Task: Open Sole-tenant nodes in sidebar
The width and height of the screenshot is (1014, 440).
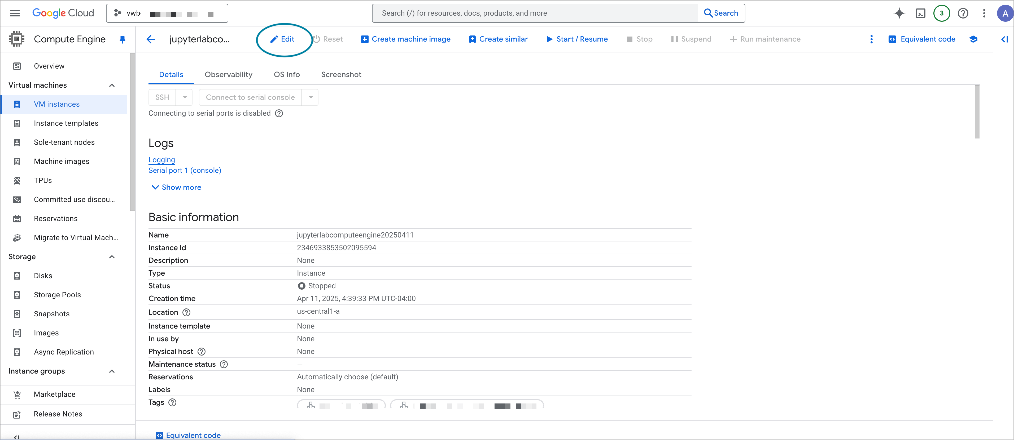Action: pyautogui.click(x=64, y=142)
